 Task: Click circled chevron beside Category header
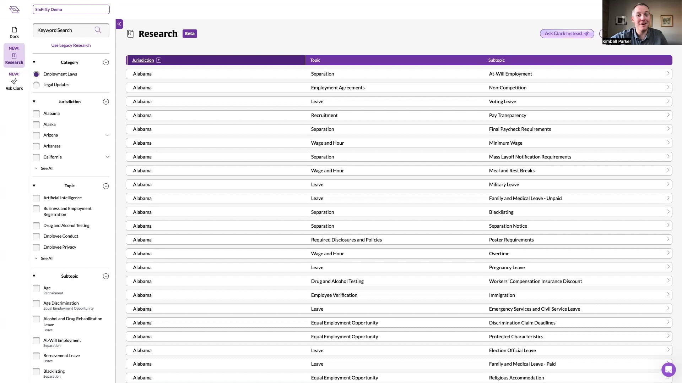click(106, 62)
